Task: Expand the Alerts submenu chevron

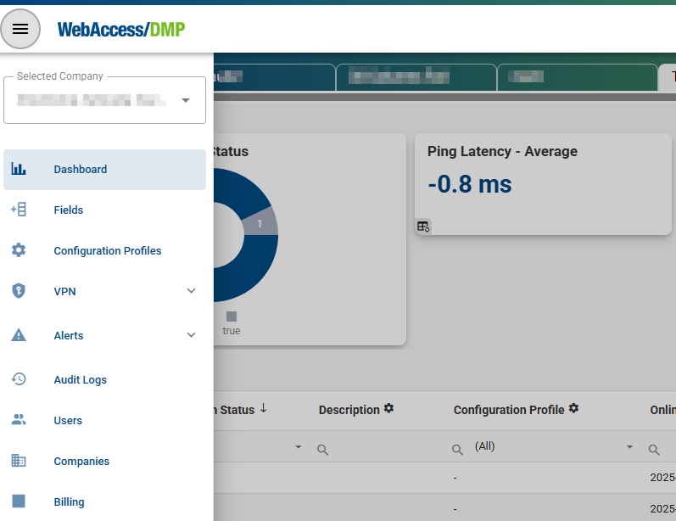Action: (x=191, y=335)
